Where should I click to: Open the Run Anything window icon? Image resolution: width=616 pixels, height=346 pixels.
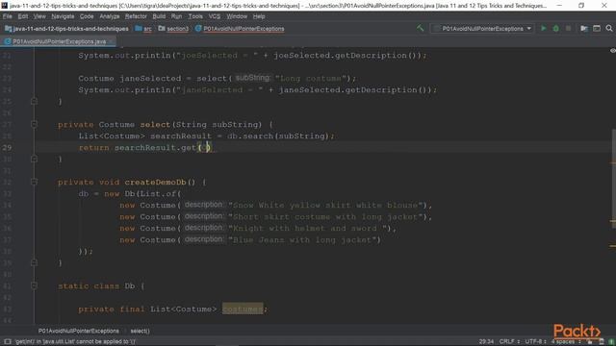coord(597,28)
